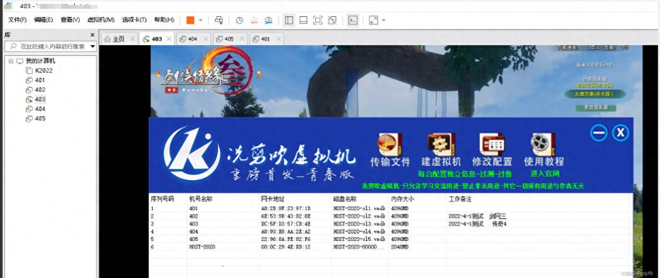Open stretch display dropdown arrow
Screen dimensions: 660x278
pos(384,20)
